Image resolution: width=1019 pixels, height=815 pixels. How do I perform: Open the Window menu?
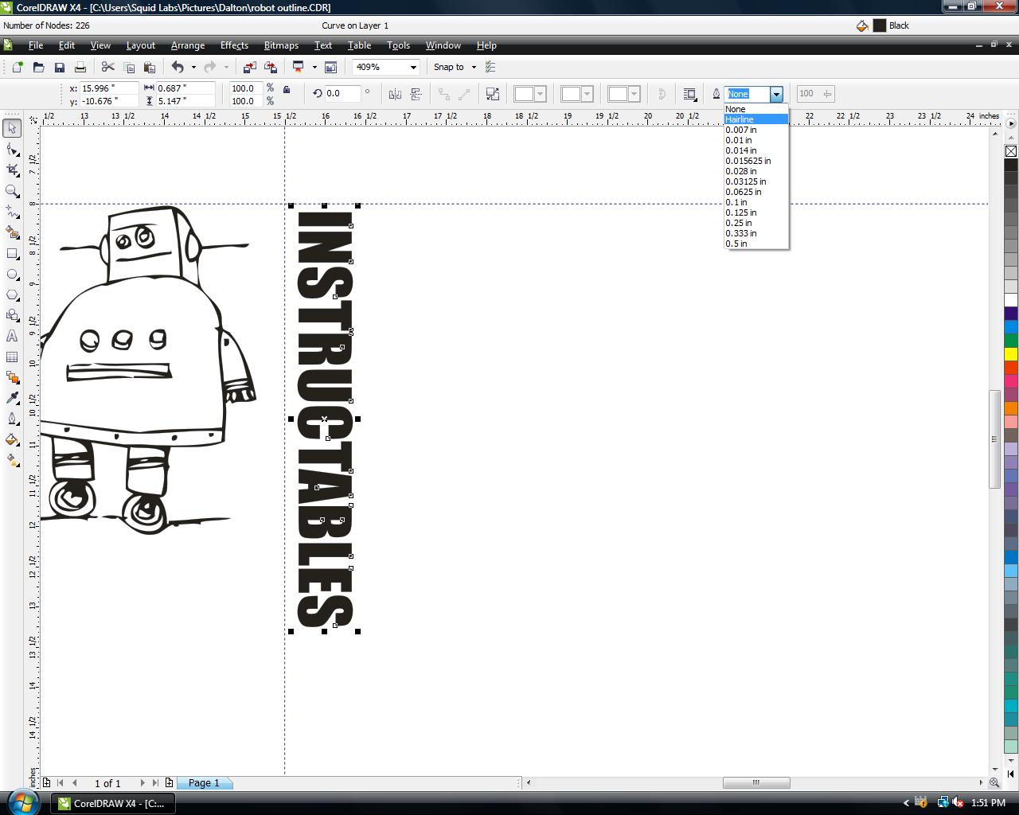click(x=443, y=45)
